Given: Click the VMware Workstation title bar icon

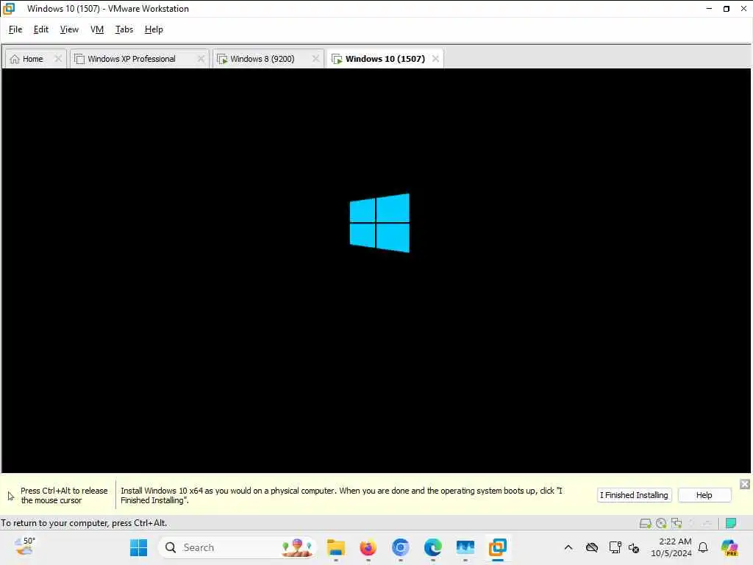Looking at the screenshot, I should tap(9, 9).
